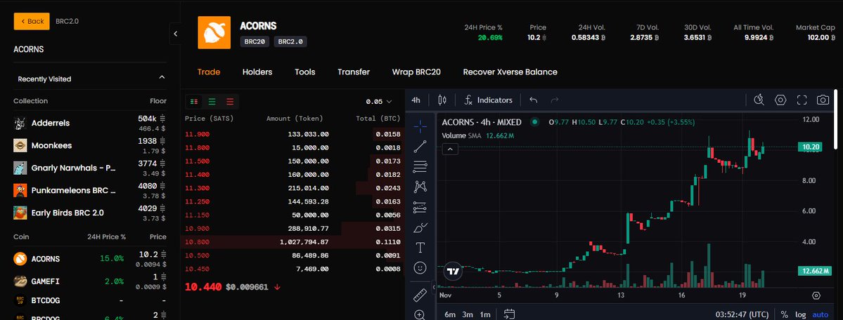The image size is (843, 320).
Task: Select the Text annotation tool
Action: pos(420,248)
